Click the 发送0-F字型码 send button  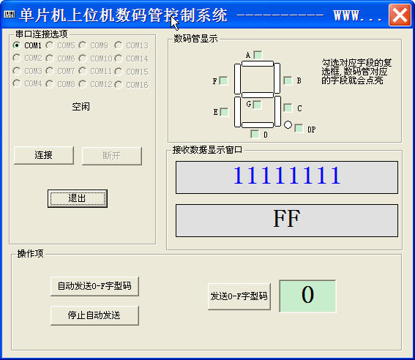pos(239,296)
